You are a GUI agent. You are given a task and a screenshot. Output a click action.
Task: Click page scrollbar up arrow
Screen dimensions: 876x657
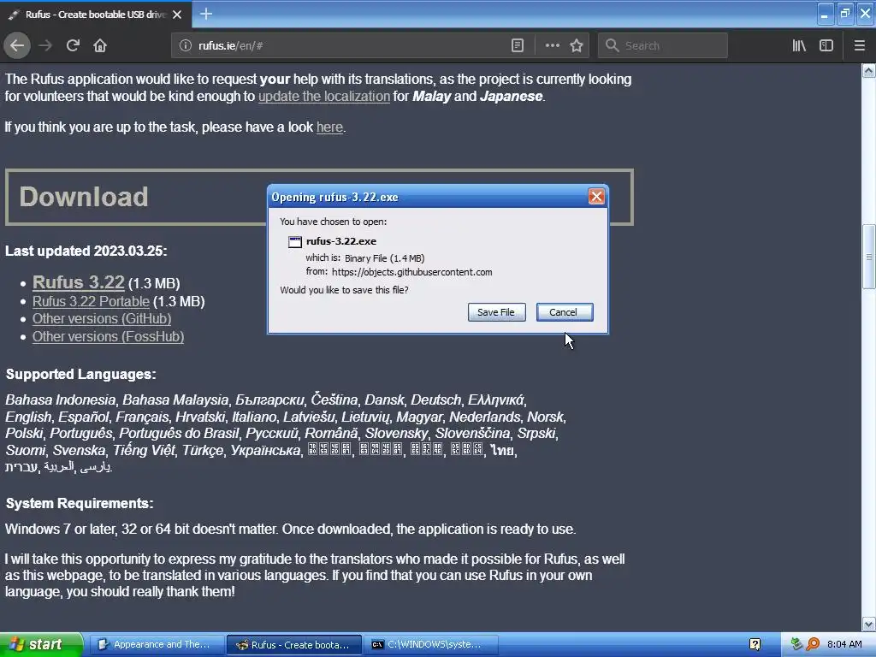pyautogui.click(x=869, y=70)
